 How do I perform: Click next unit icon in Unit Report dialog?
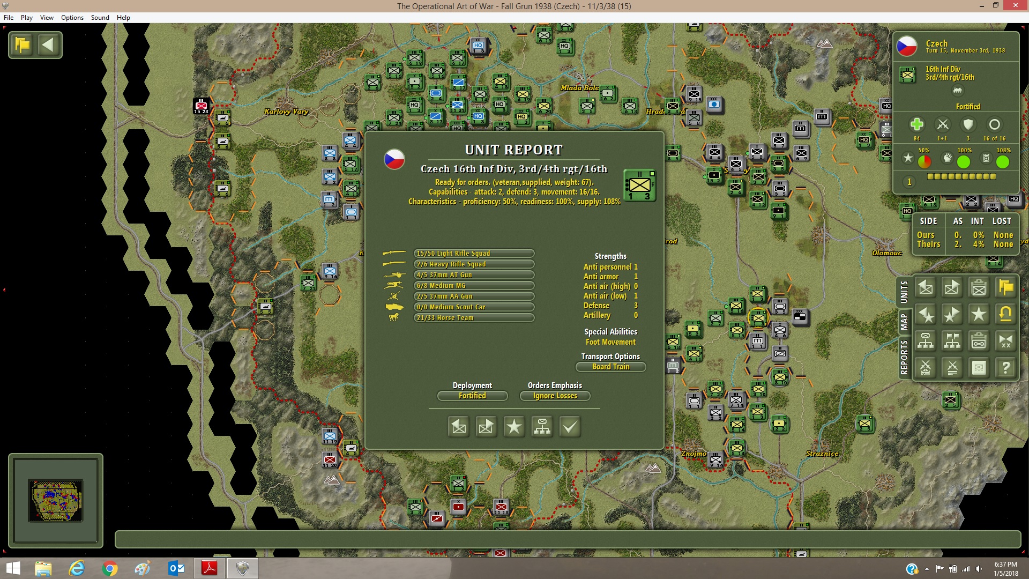click(x=486, y=427)
